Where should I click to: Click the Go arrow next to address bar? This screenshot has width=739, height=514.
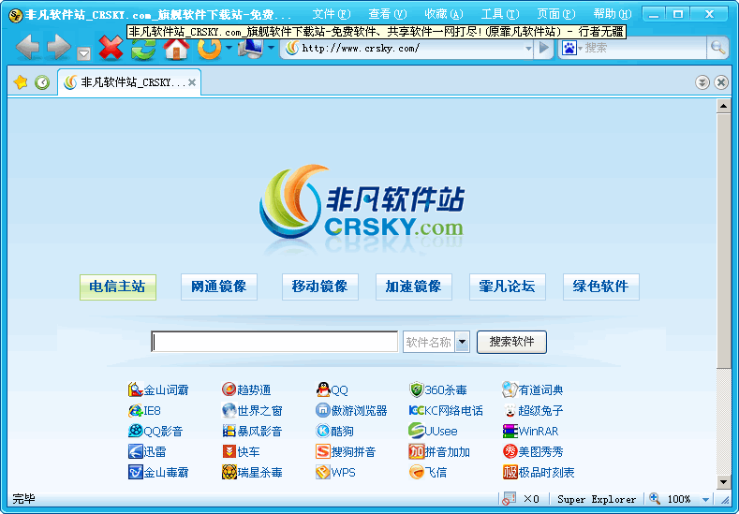point(544,48)
